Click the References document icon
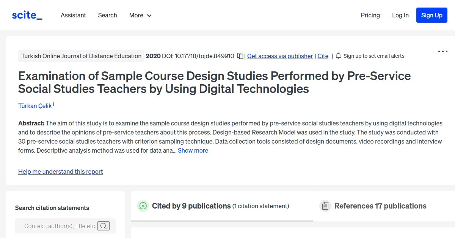455x238 pixels. click(325, 206)
